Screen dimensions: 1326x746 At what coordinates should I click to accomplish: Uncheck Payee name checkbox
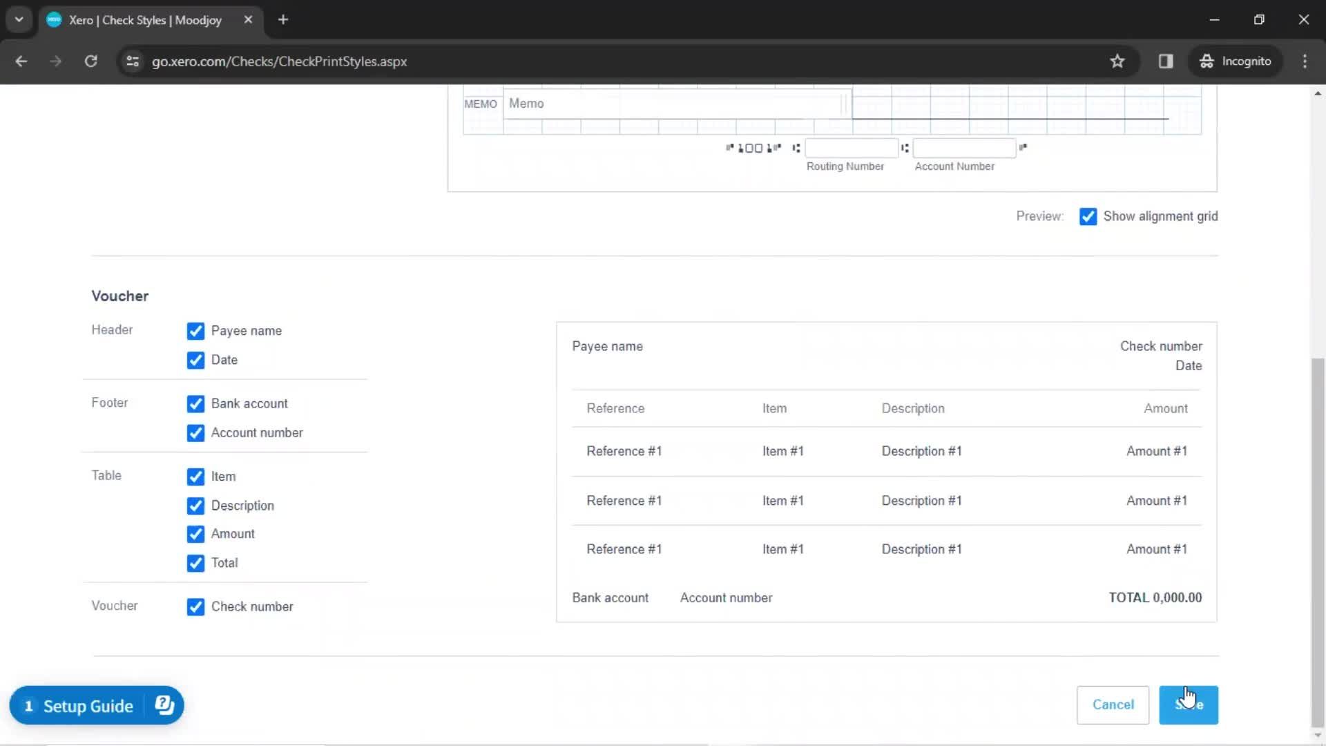click(x=195, y=331)
